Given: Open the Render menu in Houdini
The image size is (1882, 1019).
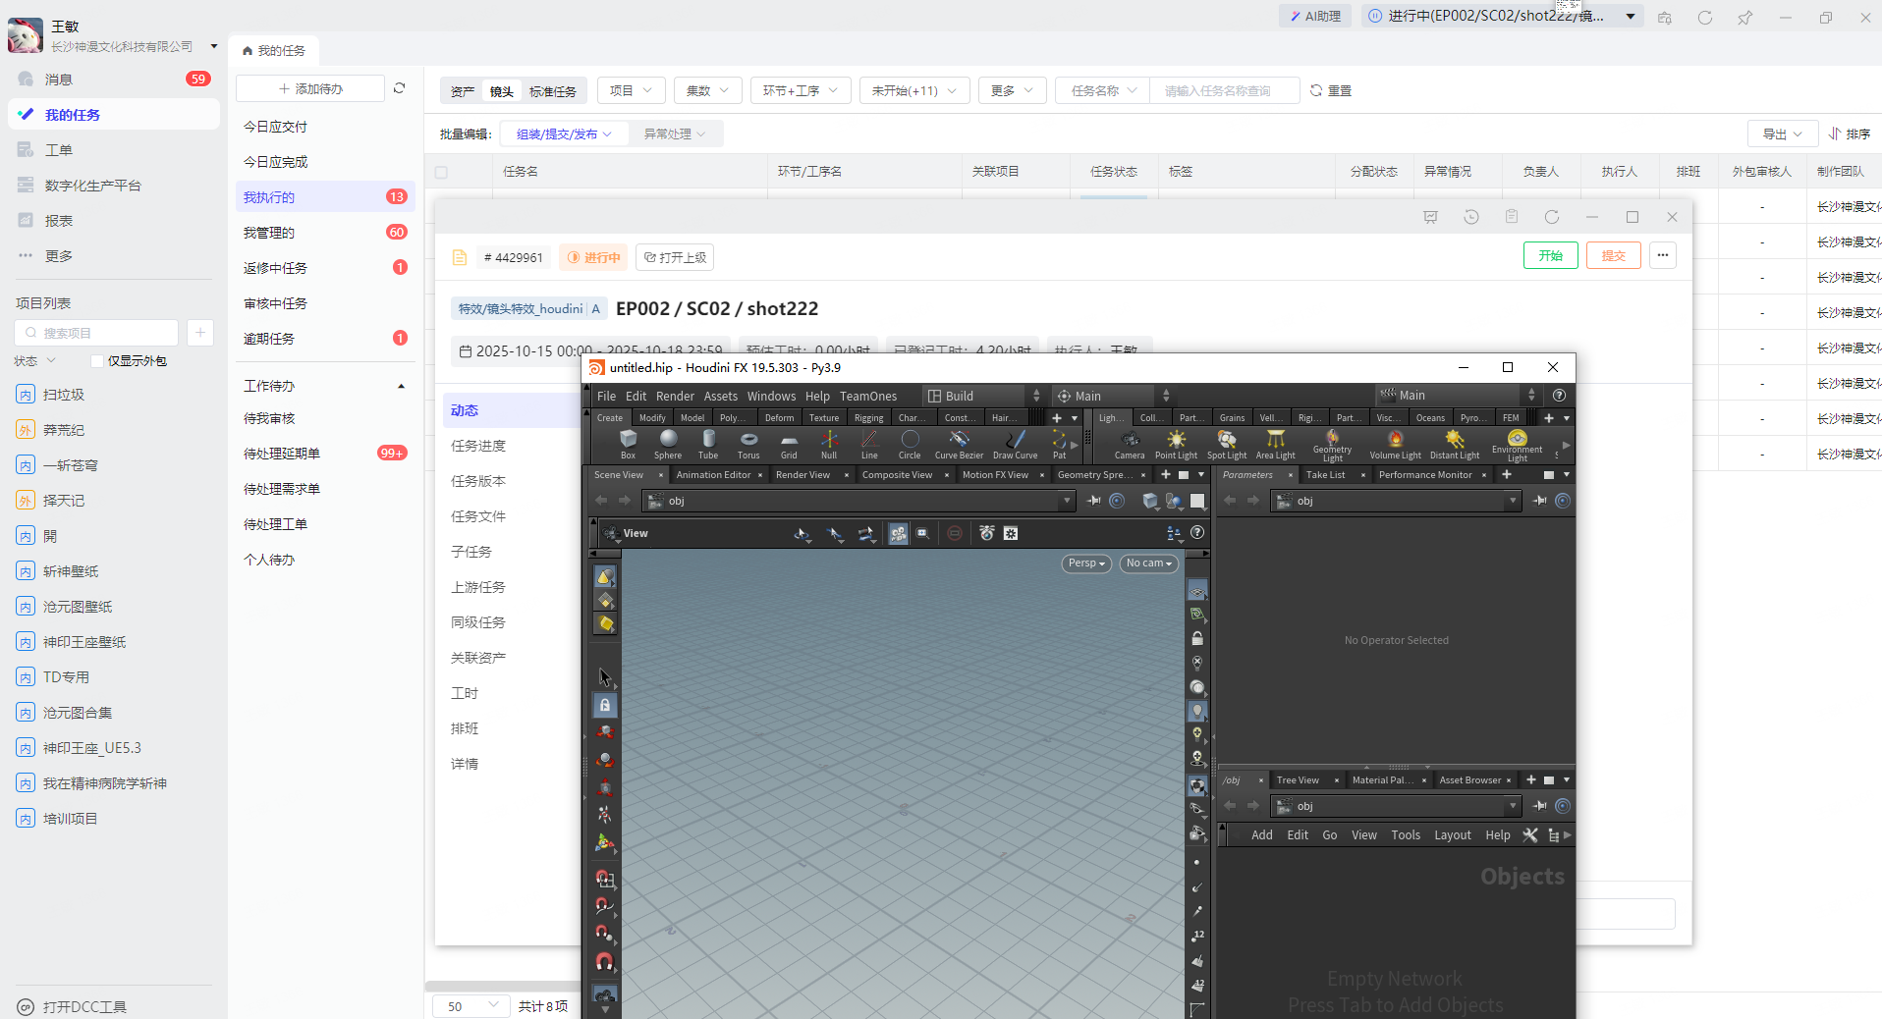Looking at the screenshot, I should [675, 397].
